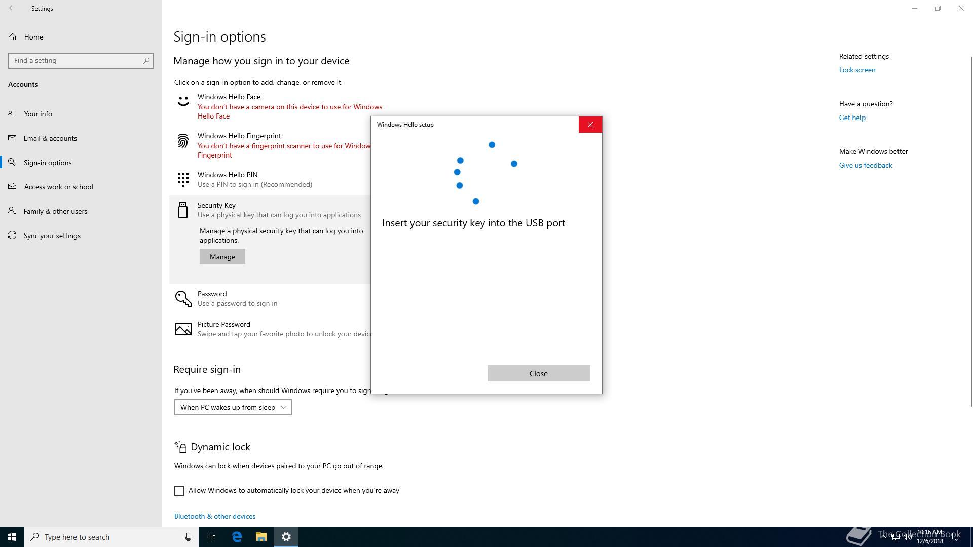Viewport: 973px width, 547px height.
Task: Click the red X on Windows Hello setup
Action: coord(590,125)
